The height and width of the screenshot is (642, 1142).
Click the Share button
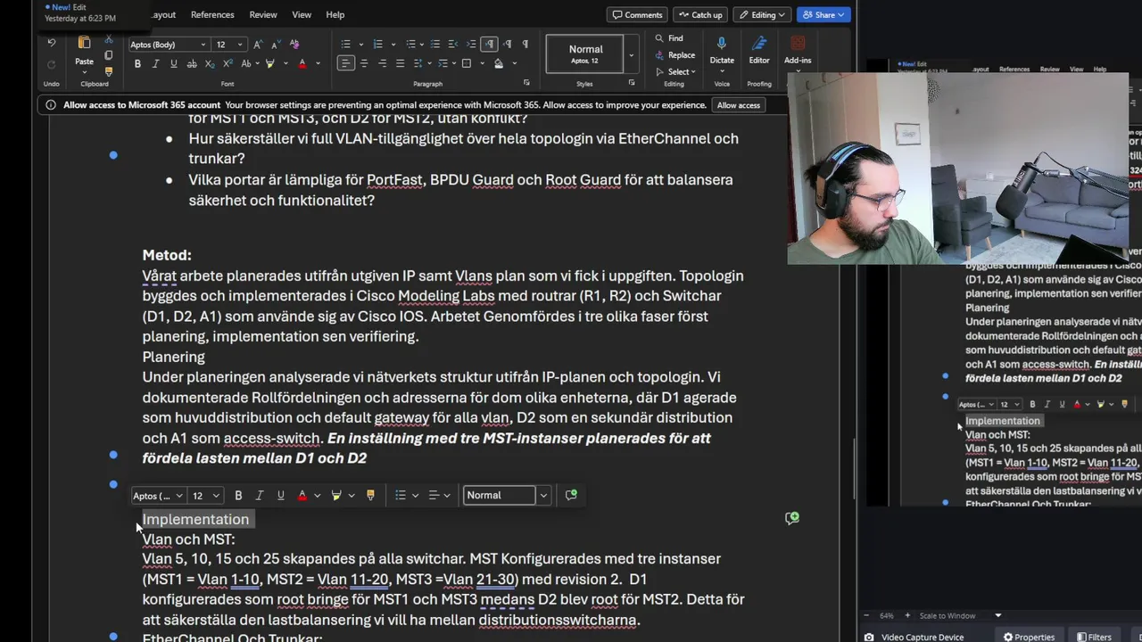click(823, 14)
